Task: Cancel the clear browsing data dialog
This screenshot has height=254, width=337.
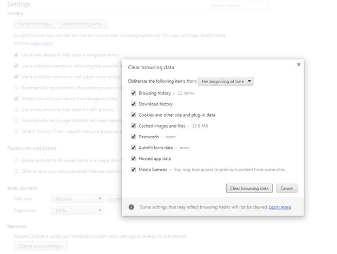Action: coord(287,188)
